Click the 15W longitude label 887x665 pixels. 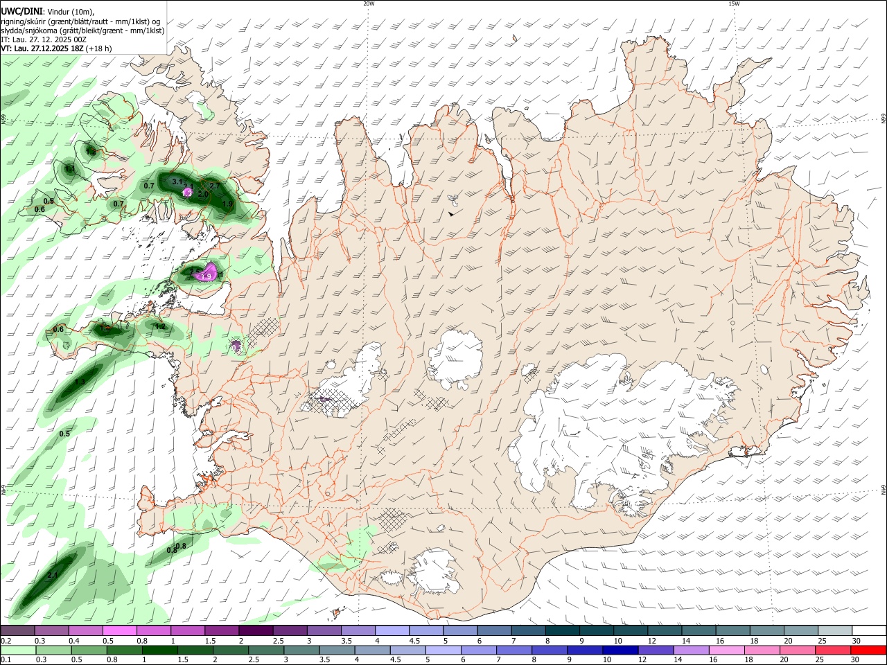(734, 3)
